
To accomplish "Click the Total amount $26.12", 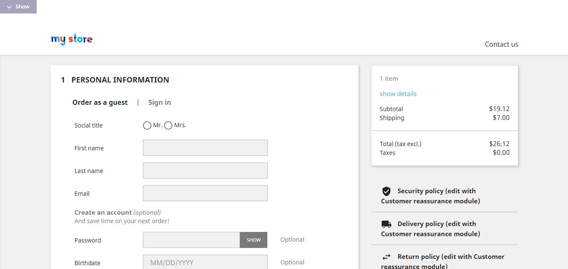I will pos(499,144).
